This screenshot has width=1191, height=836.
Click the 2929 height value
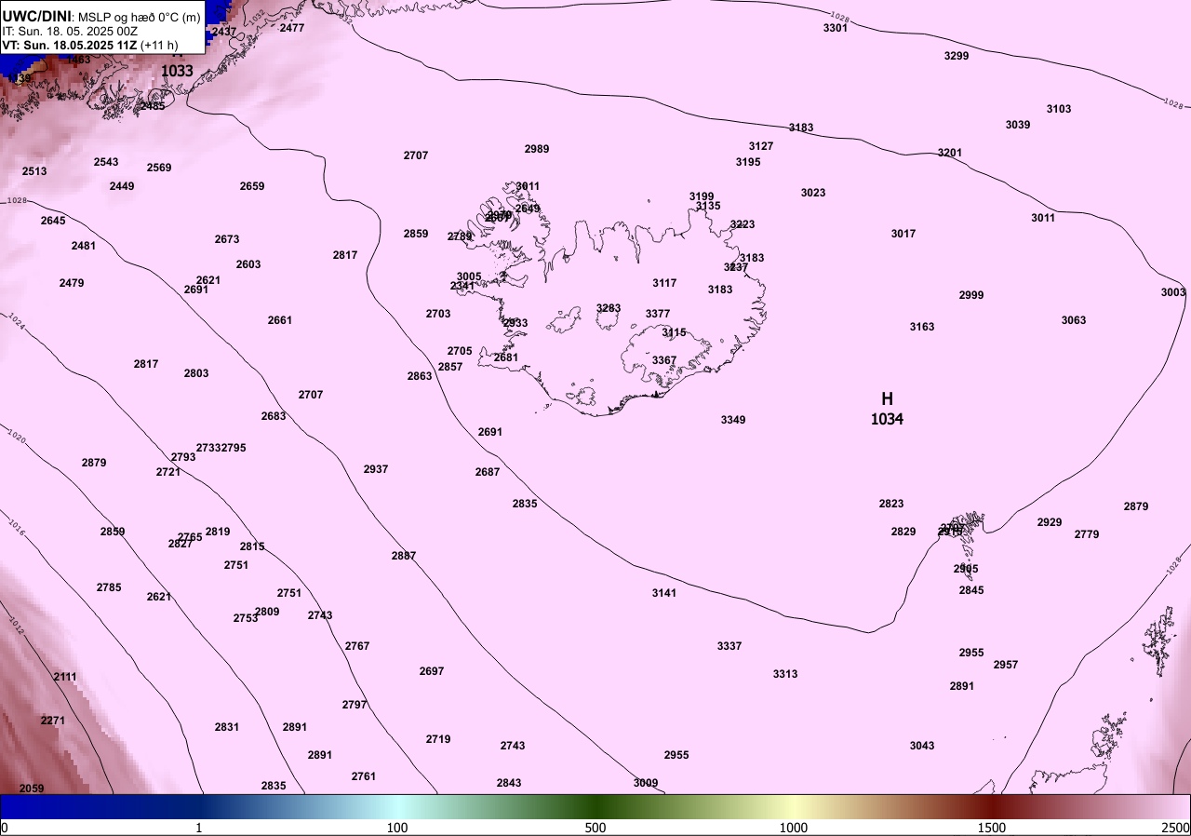[1050, 522]
